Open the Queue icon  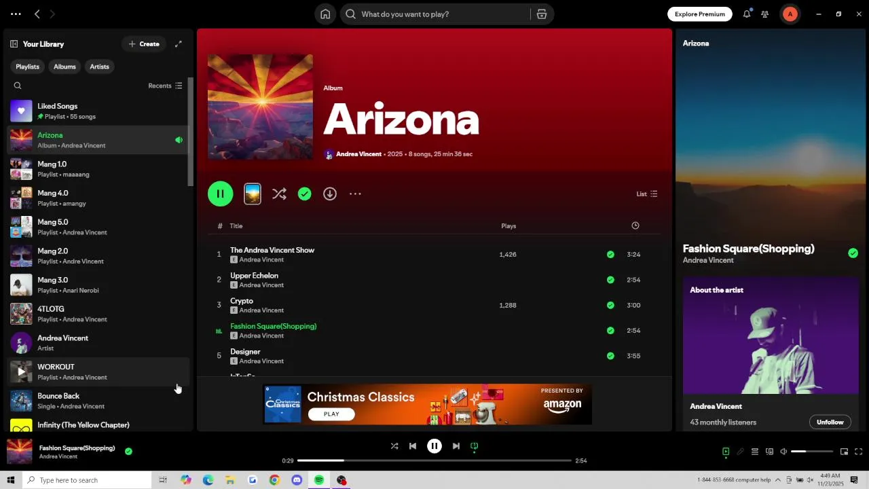pos(755,452)
